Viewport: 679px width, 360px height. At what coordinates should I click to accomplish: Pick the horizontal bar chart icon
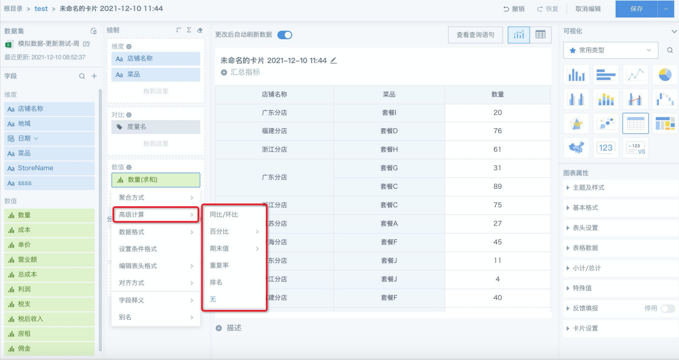pyautogui.click(x=606, y=75)
